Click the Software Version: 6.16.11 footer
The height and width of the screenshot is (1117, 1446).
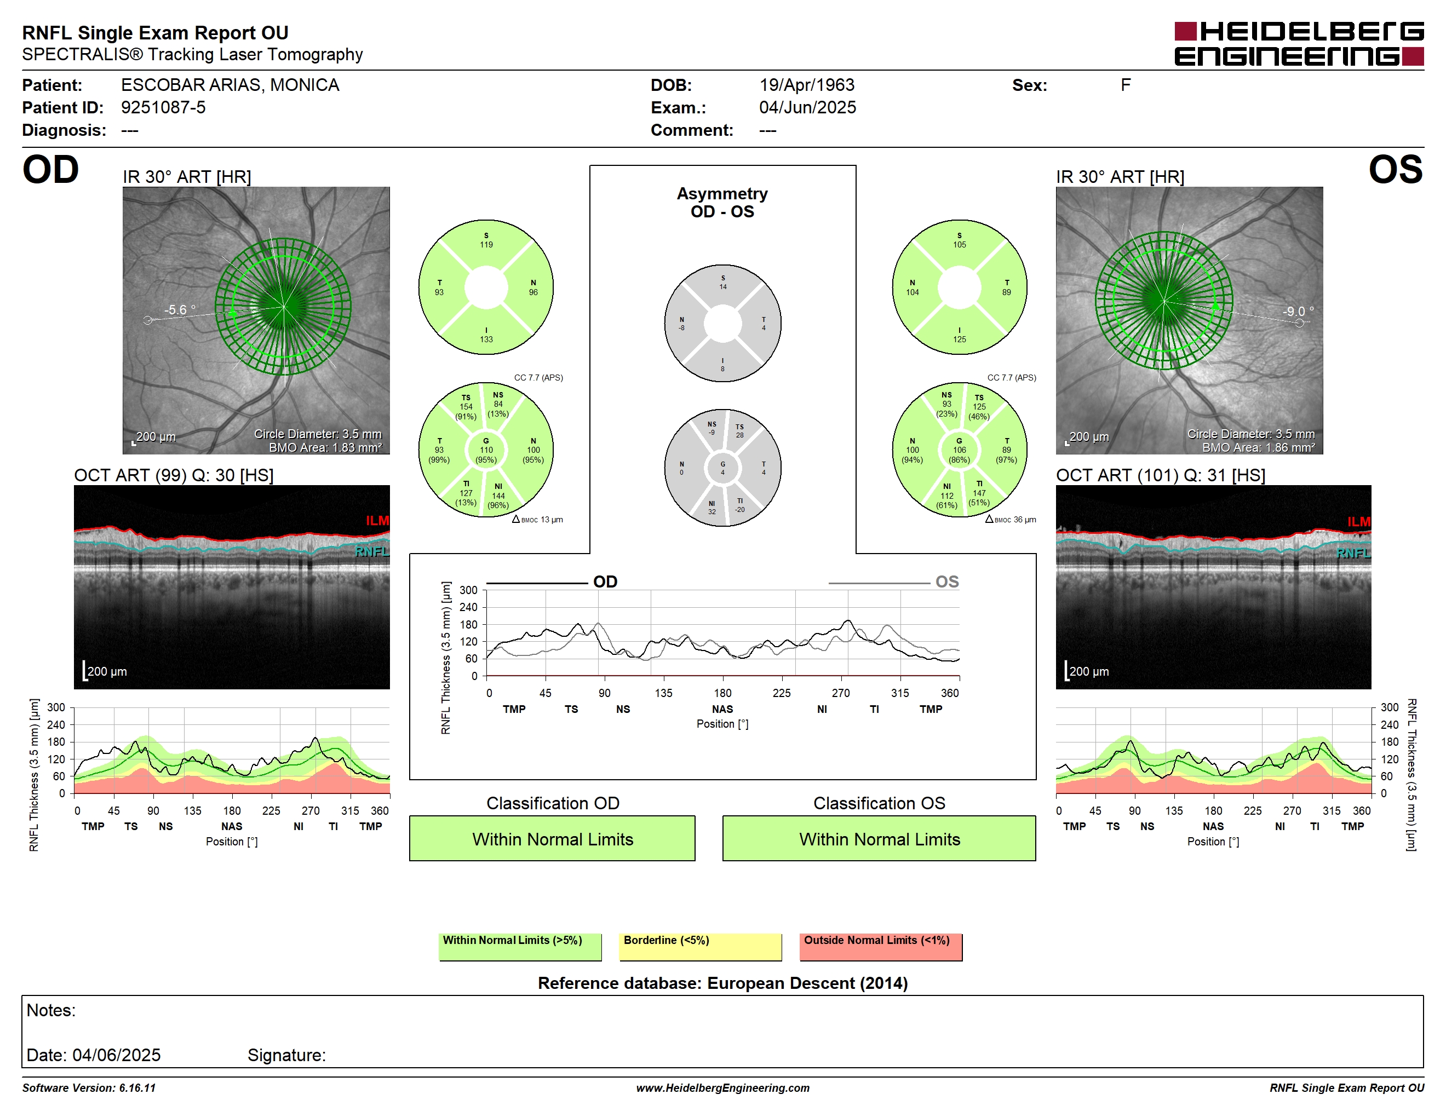tap(89, 1088)
